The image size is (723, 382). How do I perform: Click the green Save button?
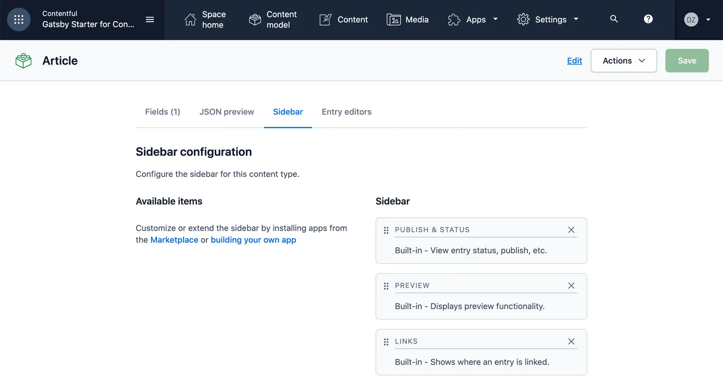tap(687, 61)
